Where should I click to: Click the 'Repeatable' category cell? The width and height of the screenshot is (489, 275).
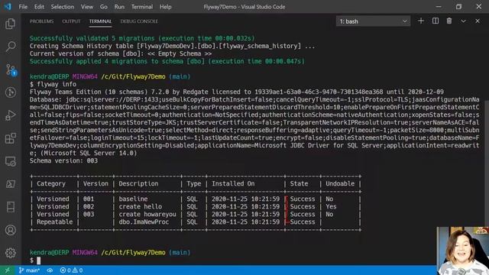coord(54,222)
